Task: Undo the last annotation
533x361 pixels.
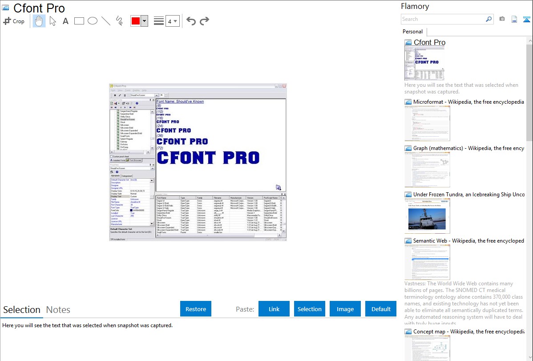Action: (x=191, y=21)
